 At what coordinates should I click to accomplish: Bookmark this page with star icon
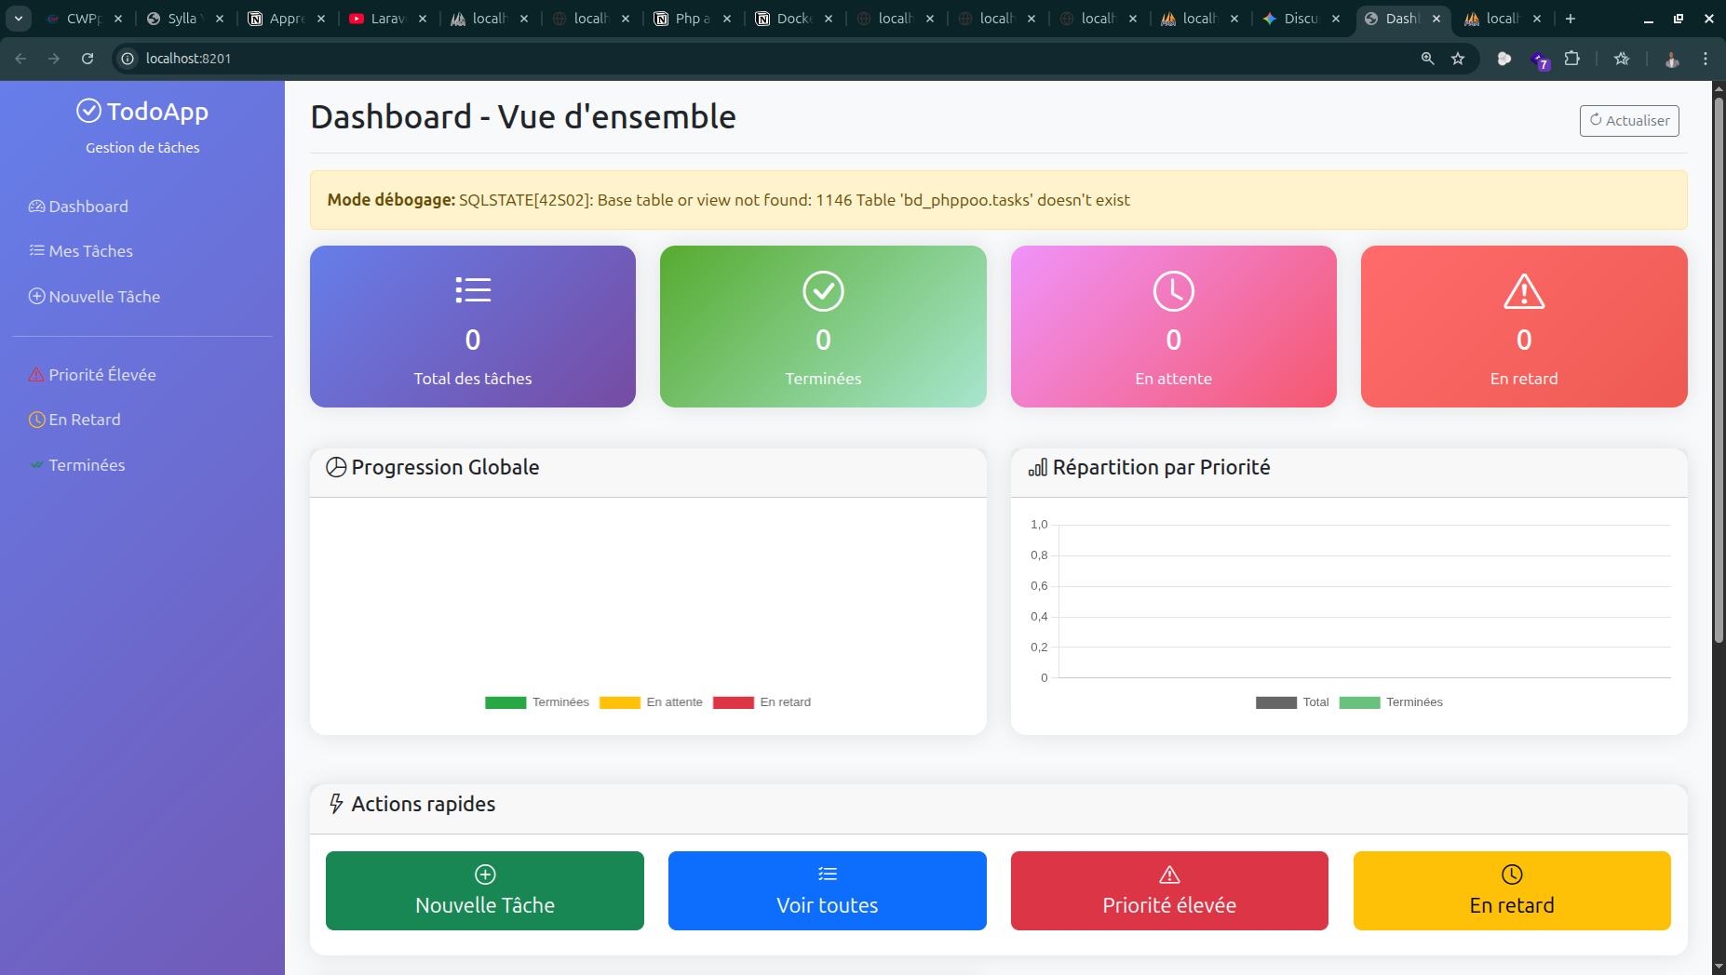(x=1458, y=59)
